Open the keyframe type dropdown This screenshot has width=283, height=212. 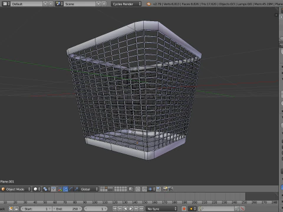click(x=192, y=208)
